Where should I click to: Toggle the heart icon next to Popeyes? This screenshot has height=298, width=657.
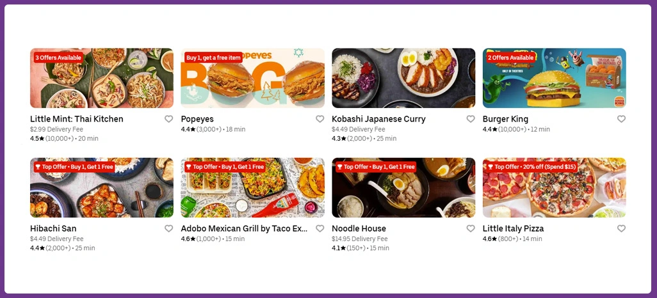[320, 119]
